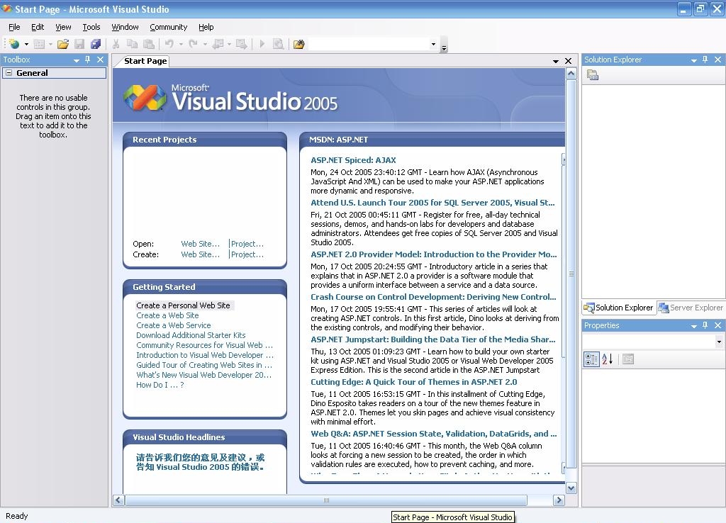Click the Save All toolbar icon
This screenshot has width=726, height=523.
point(96,45)
